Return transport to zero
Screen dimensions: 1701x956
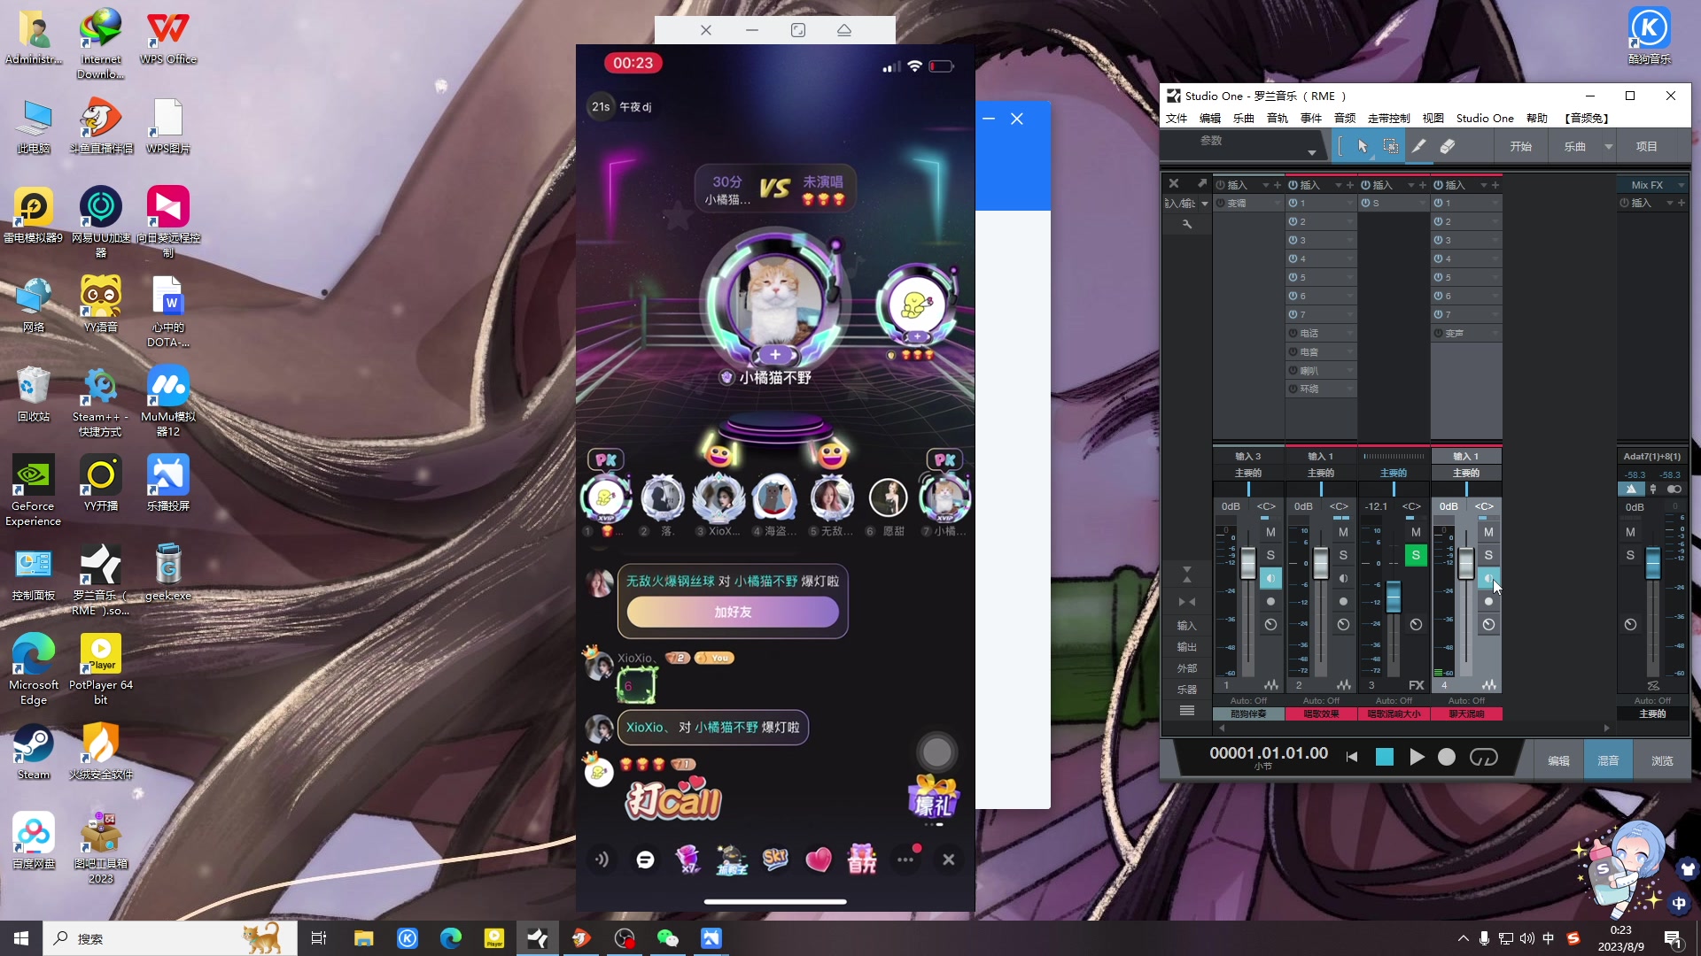click(1352, 757)
